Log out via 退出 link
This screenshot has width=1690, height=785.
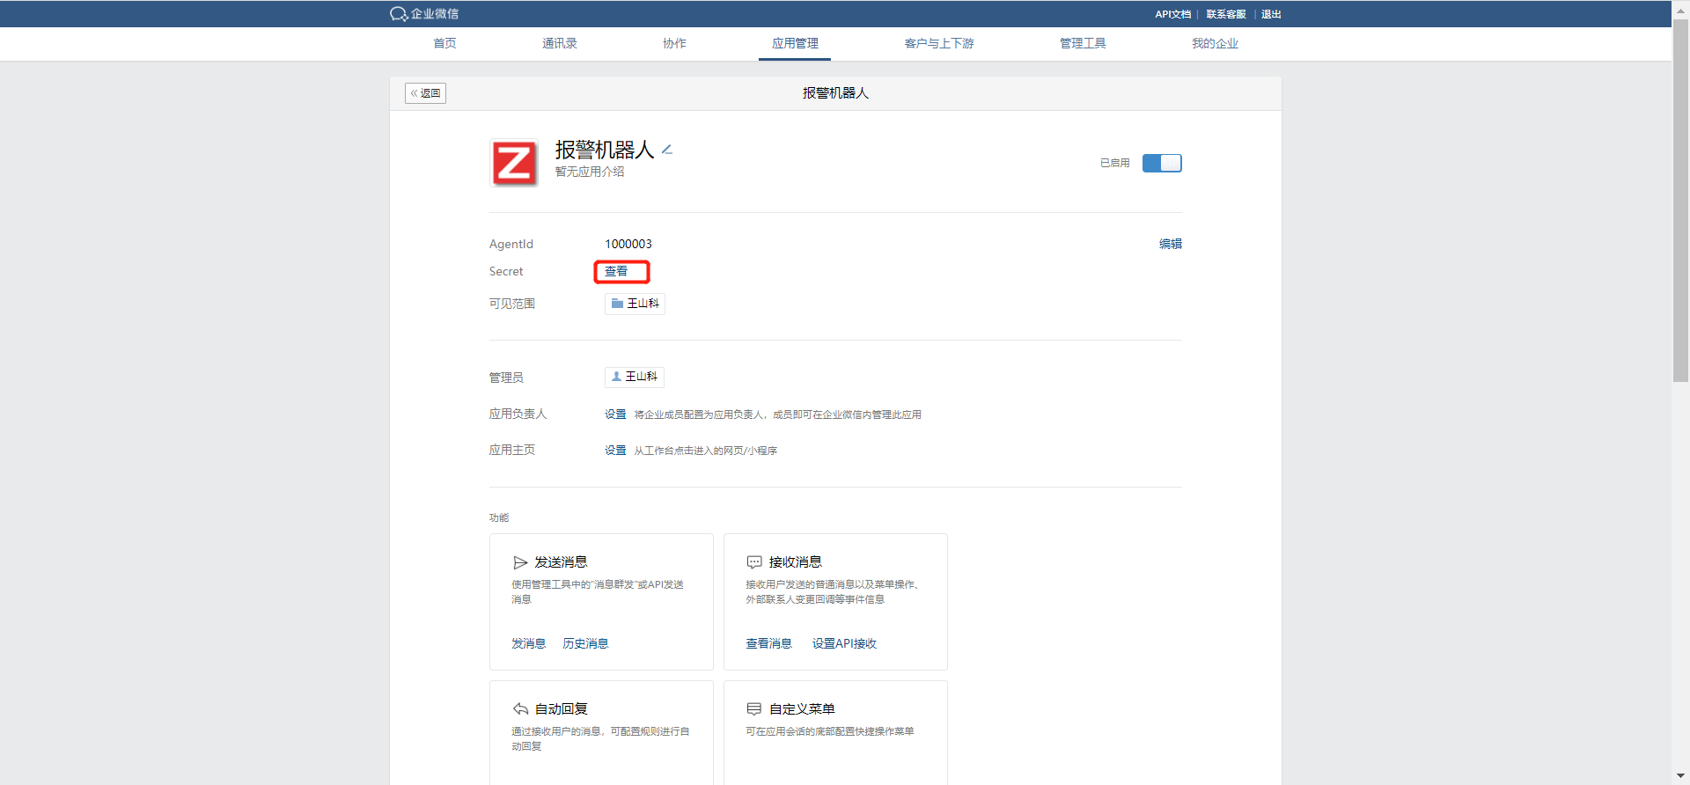[x=1271, y=14]
